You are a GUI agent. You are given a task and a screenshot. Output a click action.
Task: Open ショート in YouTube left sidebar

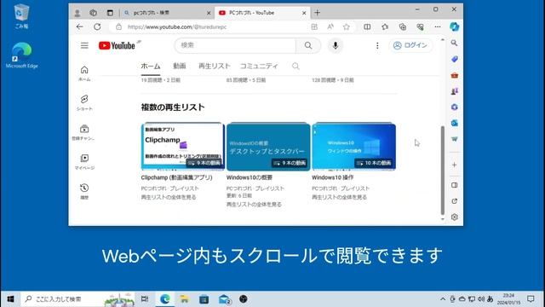click(x=84, y=102)
